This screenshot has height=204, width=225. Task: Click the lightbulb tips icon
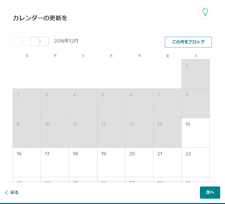coord(205,12)
